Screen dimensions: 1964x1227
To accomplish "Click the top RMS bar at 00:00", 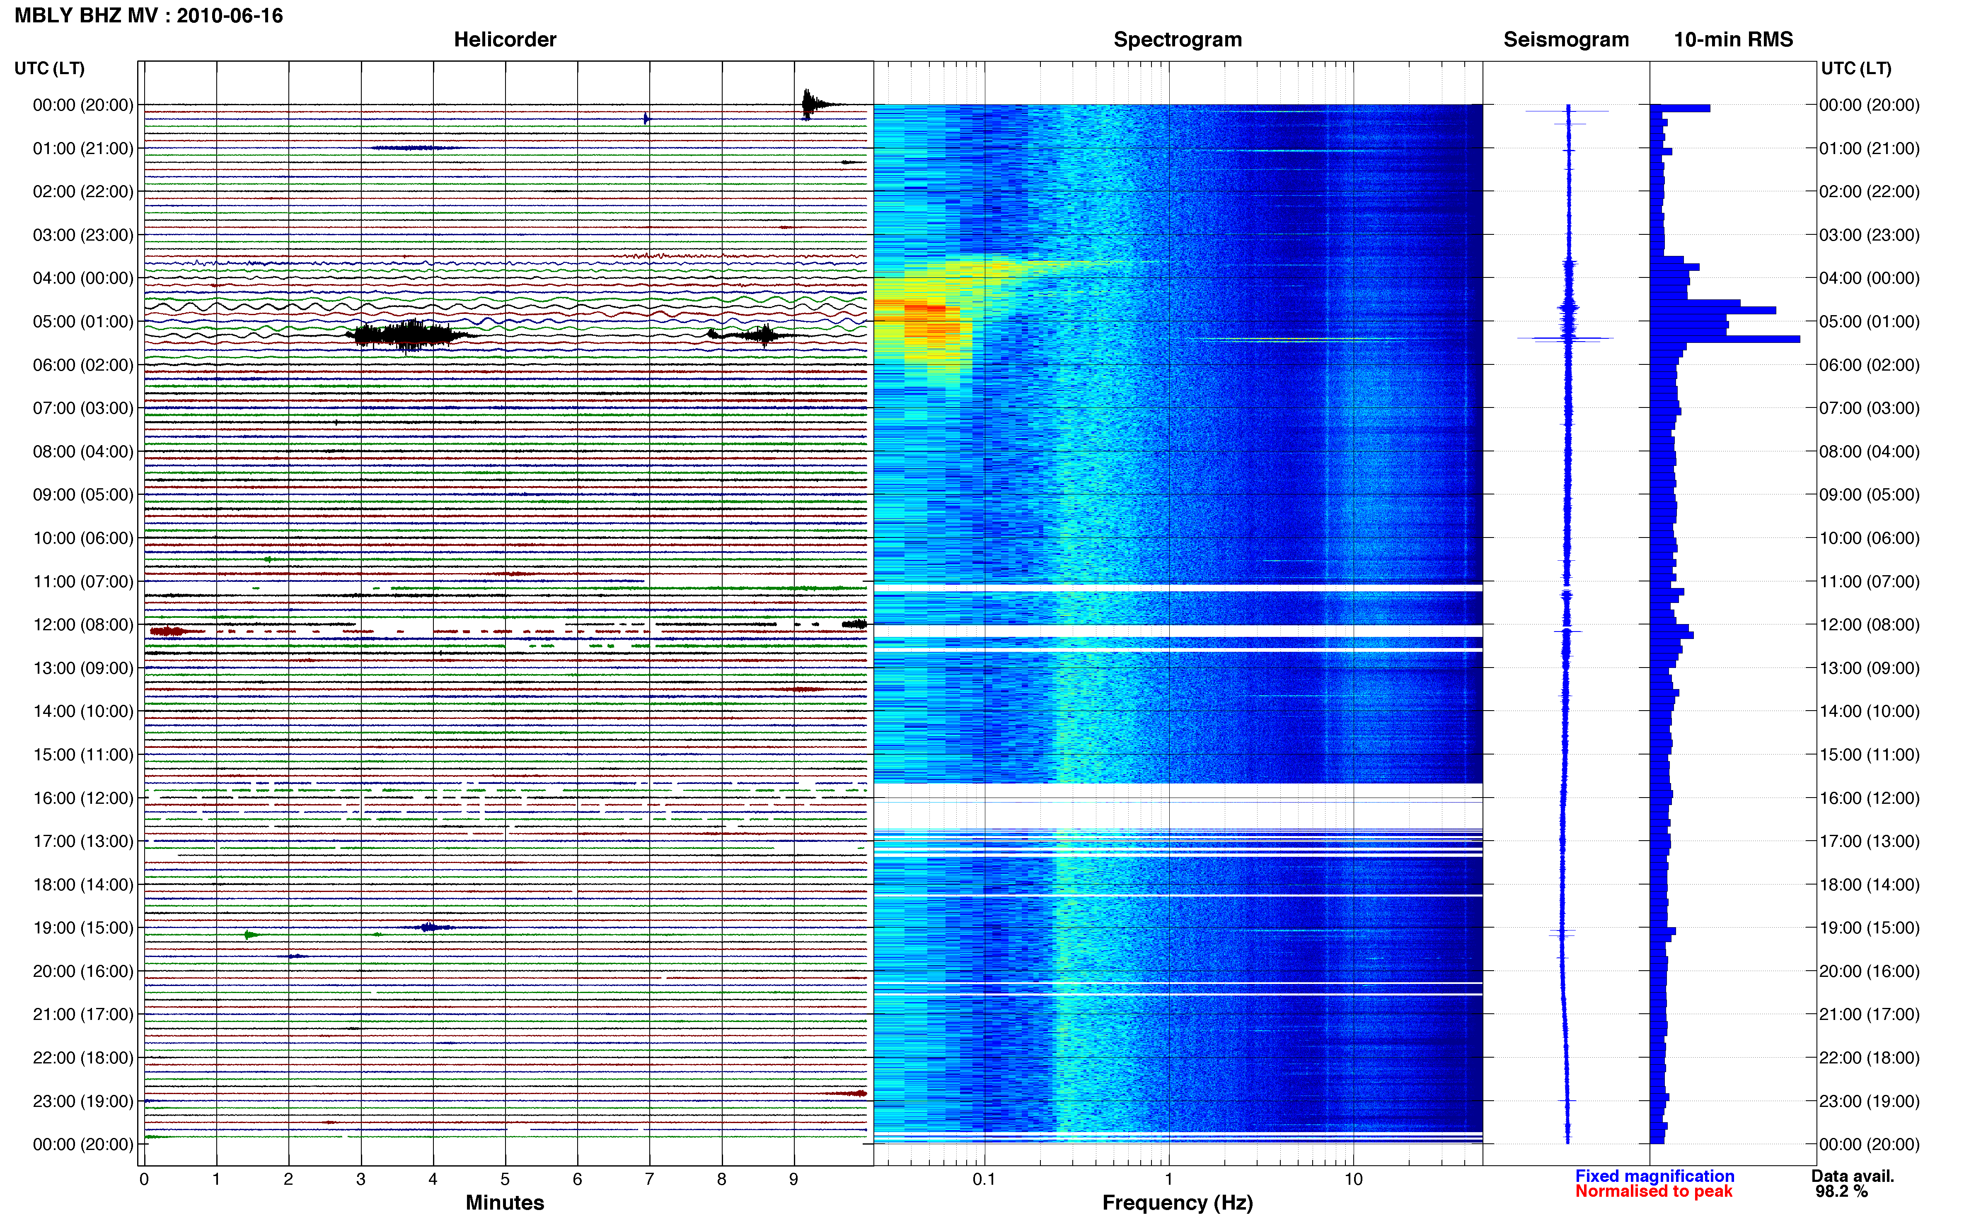I will (1680, 108).
